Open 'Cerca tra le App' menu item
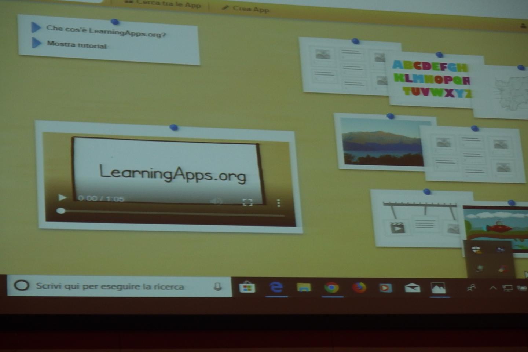Viewport: 528px width, 352px height. (x=169, y=4)
